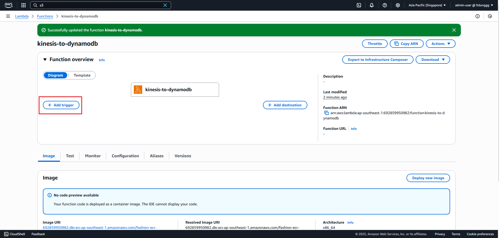Click the Lambda function icon in diagram
The width and height of the screenshot is (499, 238).
point(138,90)
